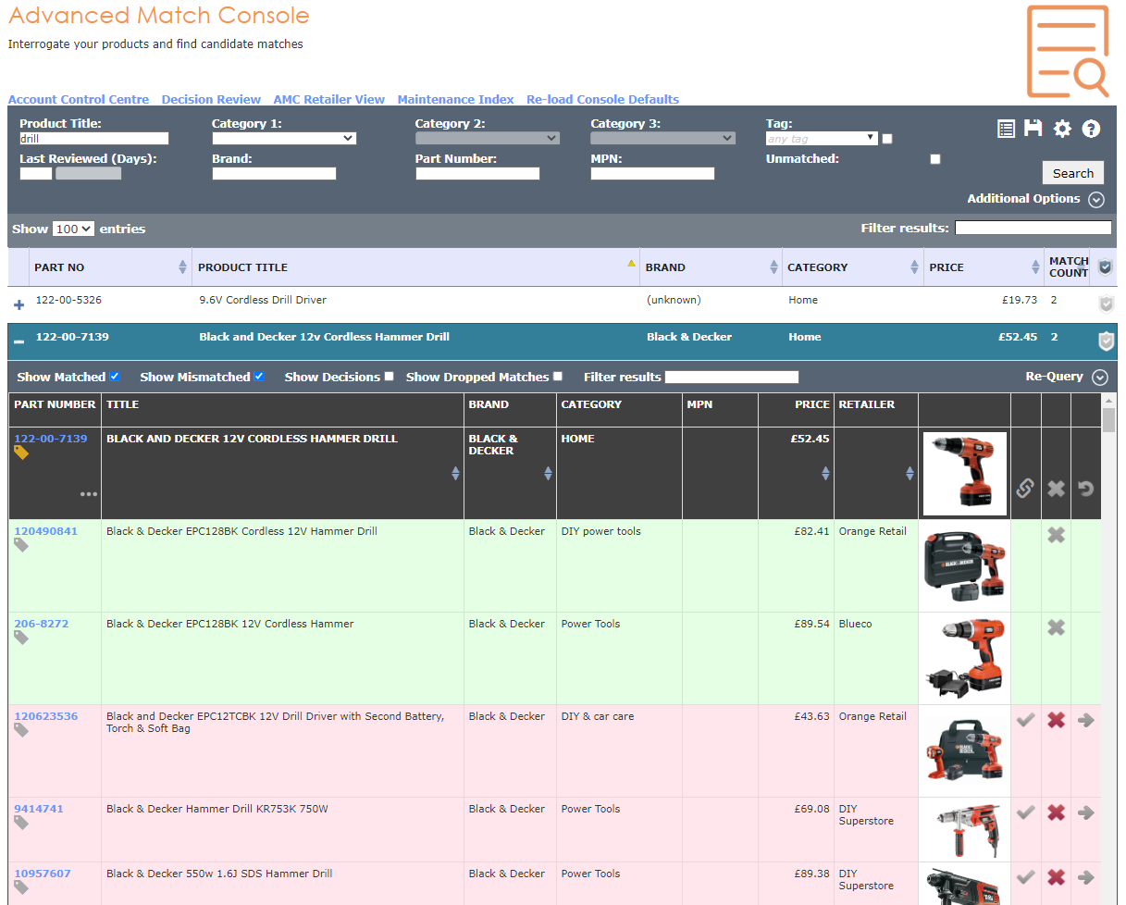The width and height of the screenshot is (1126, 905).
Task: Click the tag icon under 120623536
Action: (x=20, y=730)
